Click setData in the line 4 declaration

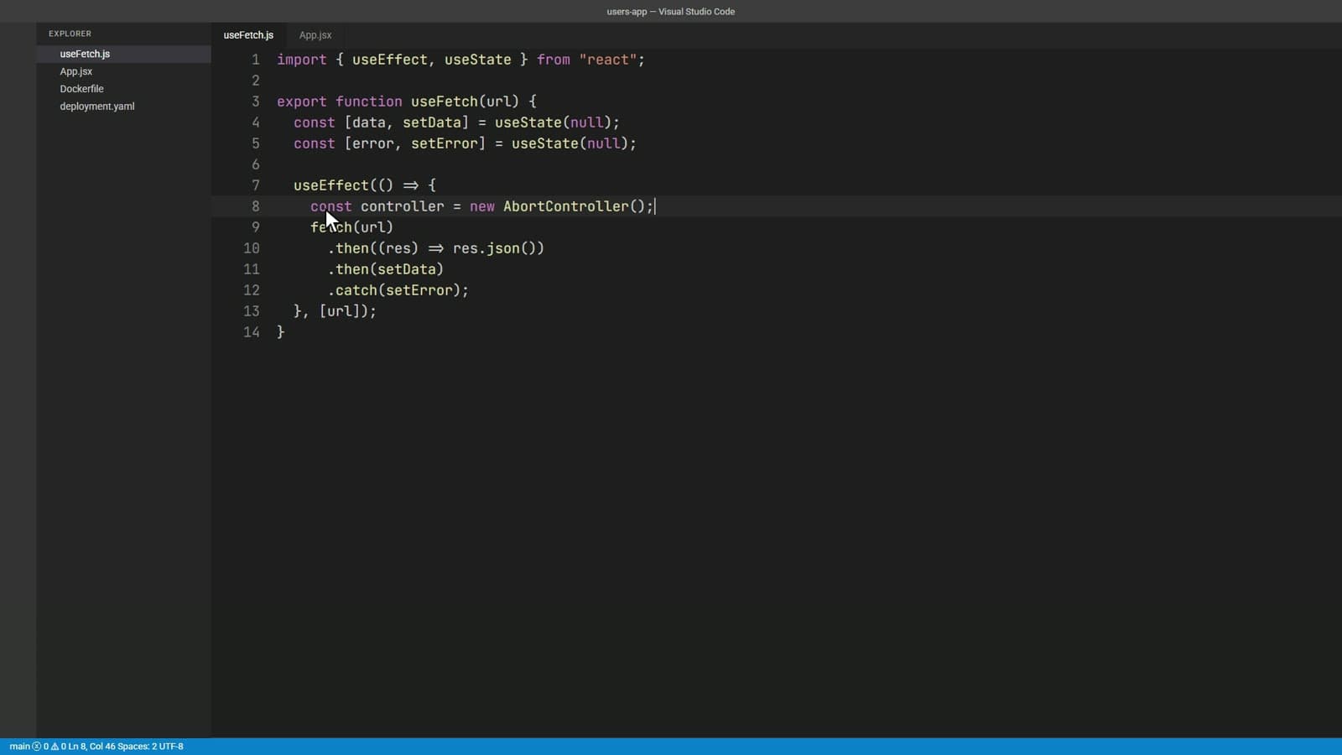(432, 122)
